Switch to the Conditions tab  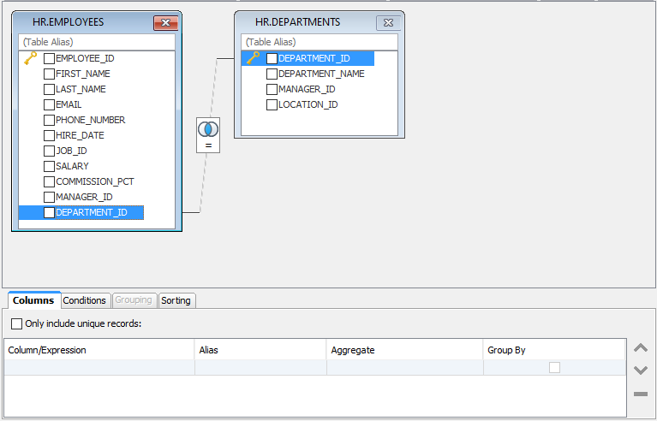coord(85,300)
